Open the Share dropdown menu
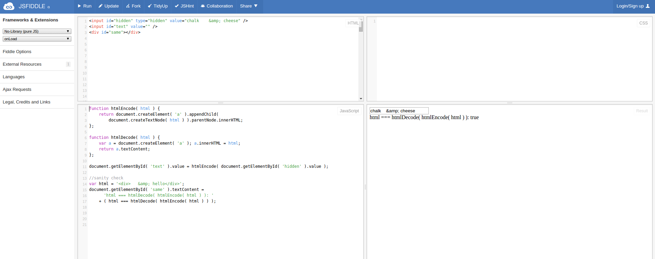The width and height of the screenshot is (655, 259). (248, 6)
